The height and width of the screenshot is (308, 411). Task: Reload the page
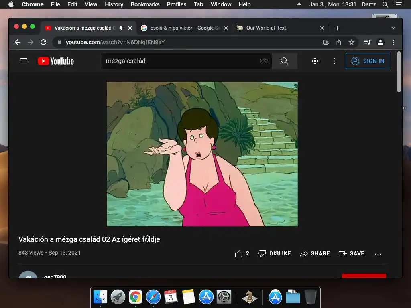(x=43, y=42)
